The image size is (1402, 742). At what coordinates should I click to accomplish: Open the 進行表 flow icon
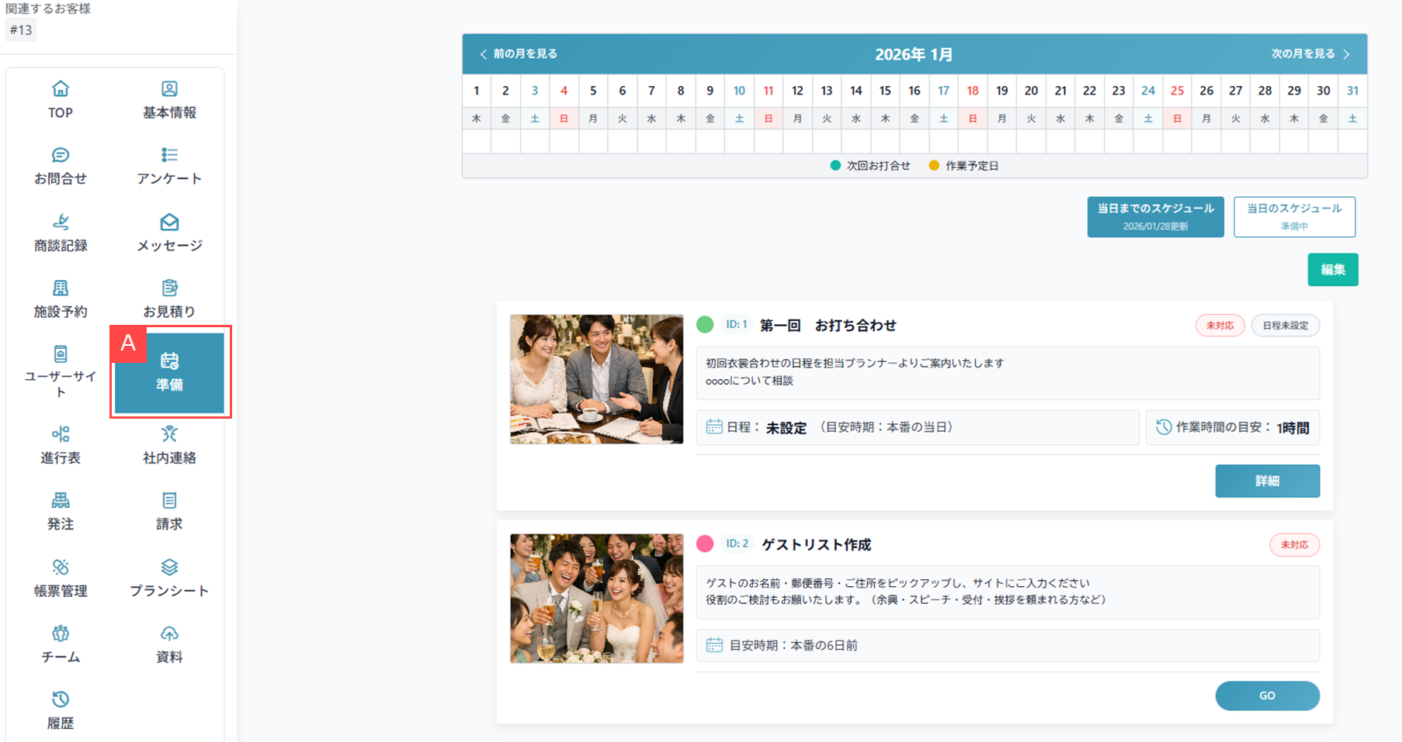(61, 434)
